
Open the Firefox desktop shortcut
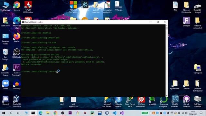pos(17,38)
